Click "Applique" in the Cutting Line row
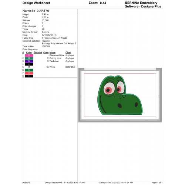This screenshot has height=185, width=185. 70,58
